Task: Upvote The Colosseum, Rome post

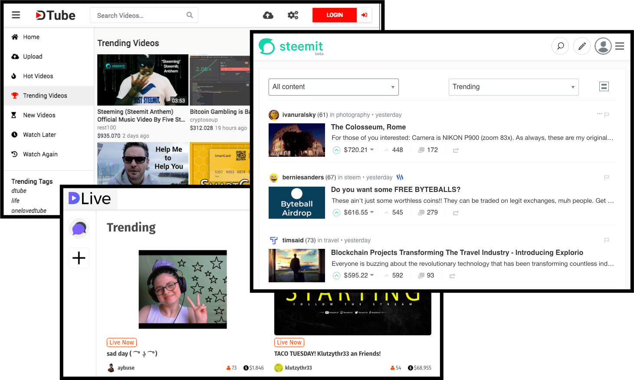Action: [x=336, y=150]
